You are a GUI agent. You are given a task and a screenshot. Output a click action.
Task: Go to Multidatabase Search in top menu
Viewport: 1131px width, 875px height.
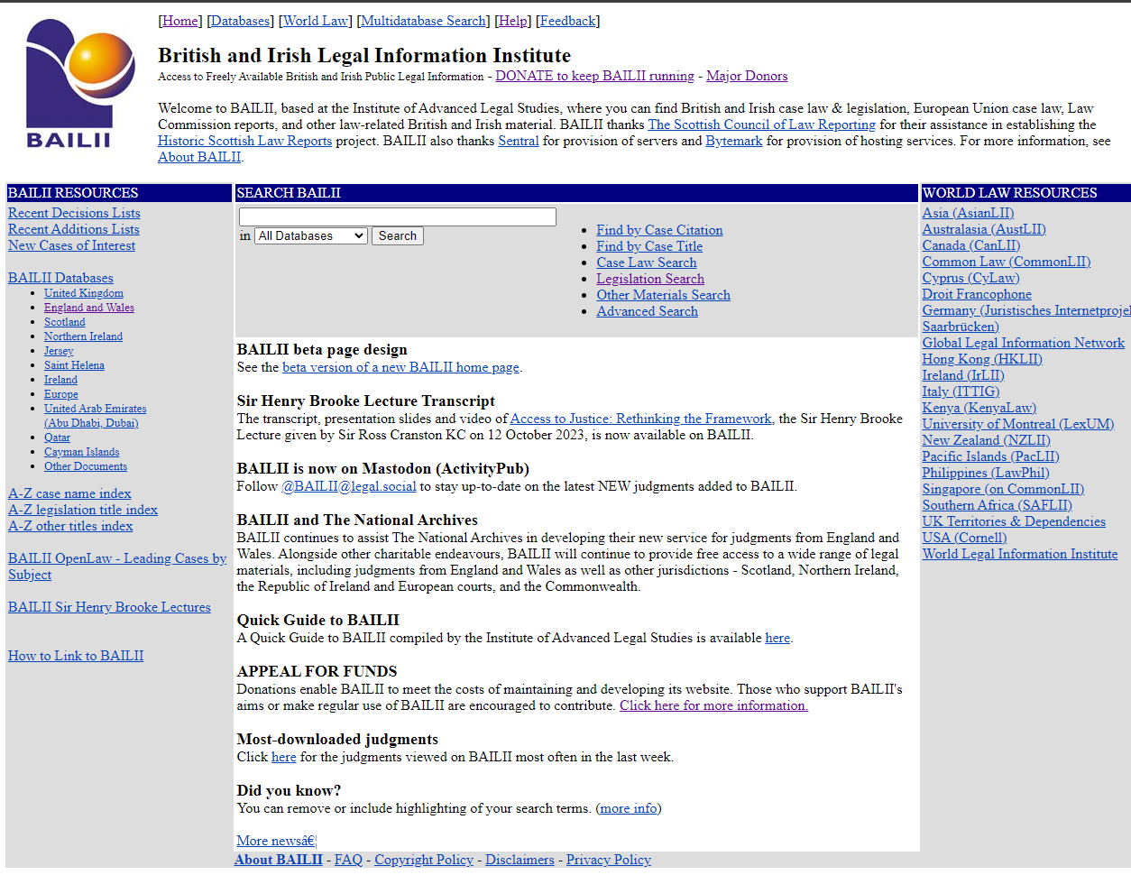click(423, 21)
